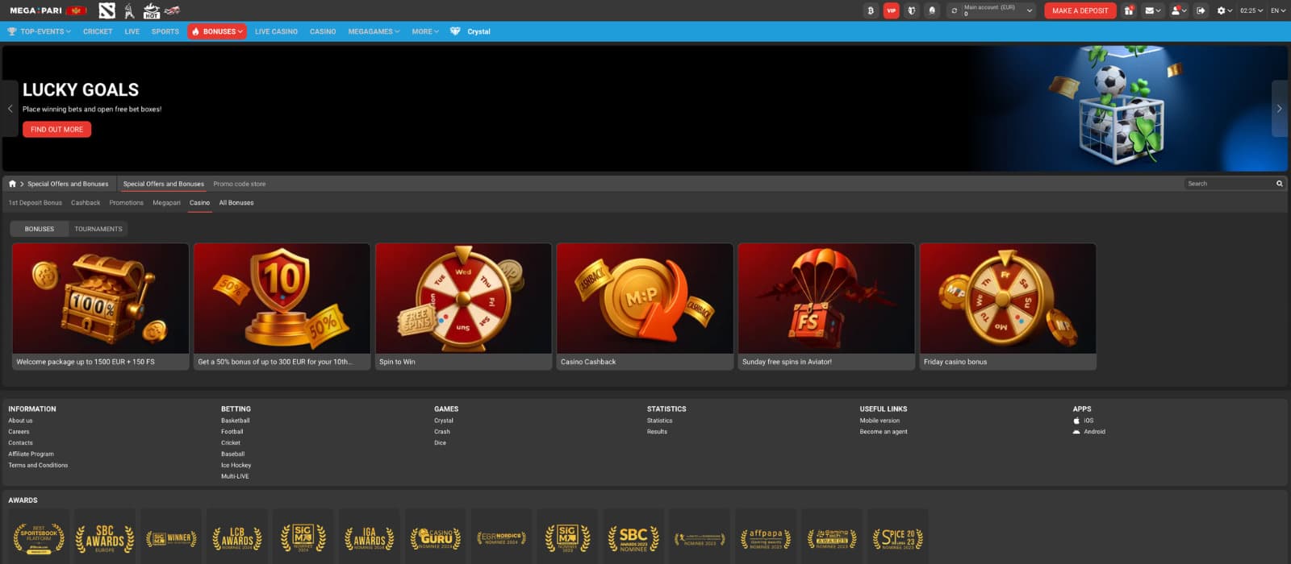Screen dimensions: 1291x564
Task: Open the Friday casino bonus card
Action: (x=1008, y=306)
